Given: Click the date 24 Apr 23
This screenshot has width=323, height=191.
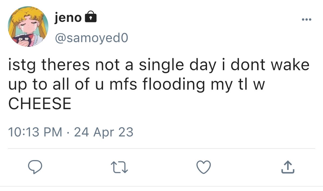Looking at the screenshot, I should pyautogui.click(x=103, y=132).
